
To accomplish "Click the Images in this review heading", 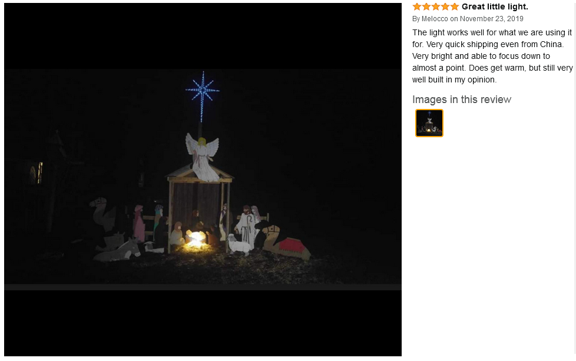I will point(461,100).
